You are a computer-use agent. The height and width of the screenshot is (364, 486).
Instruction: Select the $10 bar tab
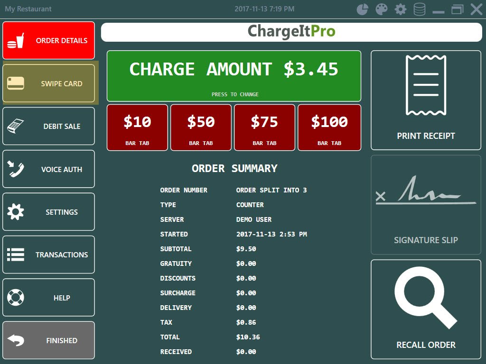[x=137, y=127]
